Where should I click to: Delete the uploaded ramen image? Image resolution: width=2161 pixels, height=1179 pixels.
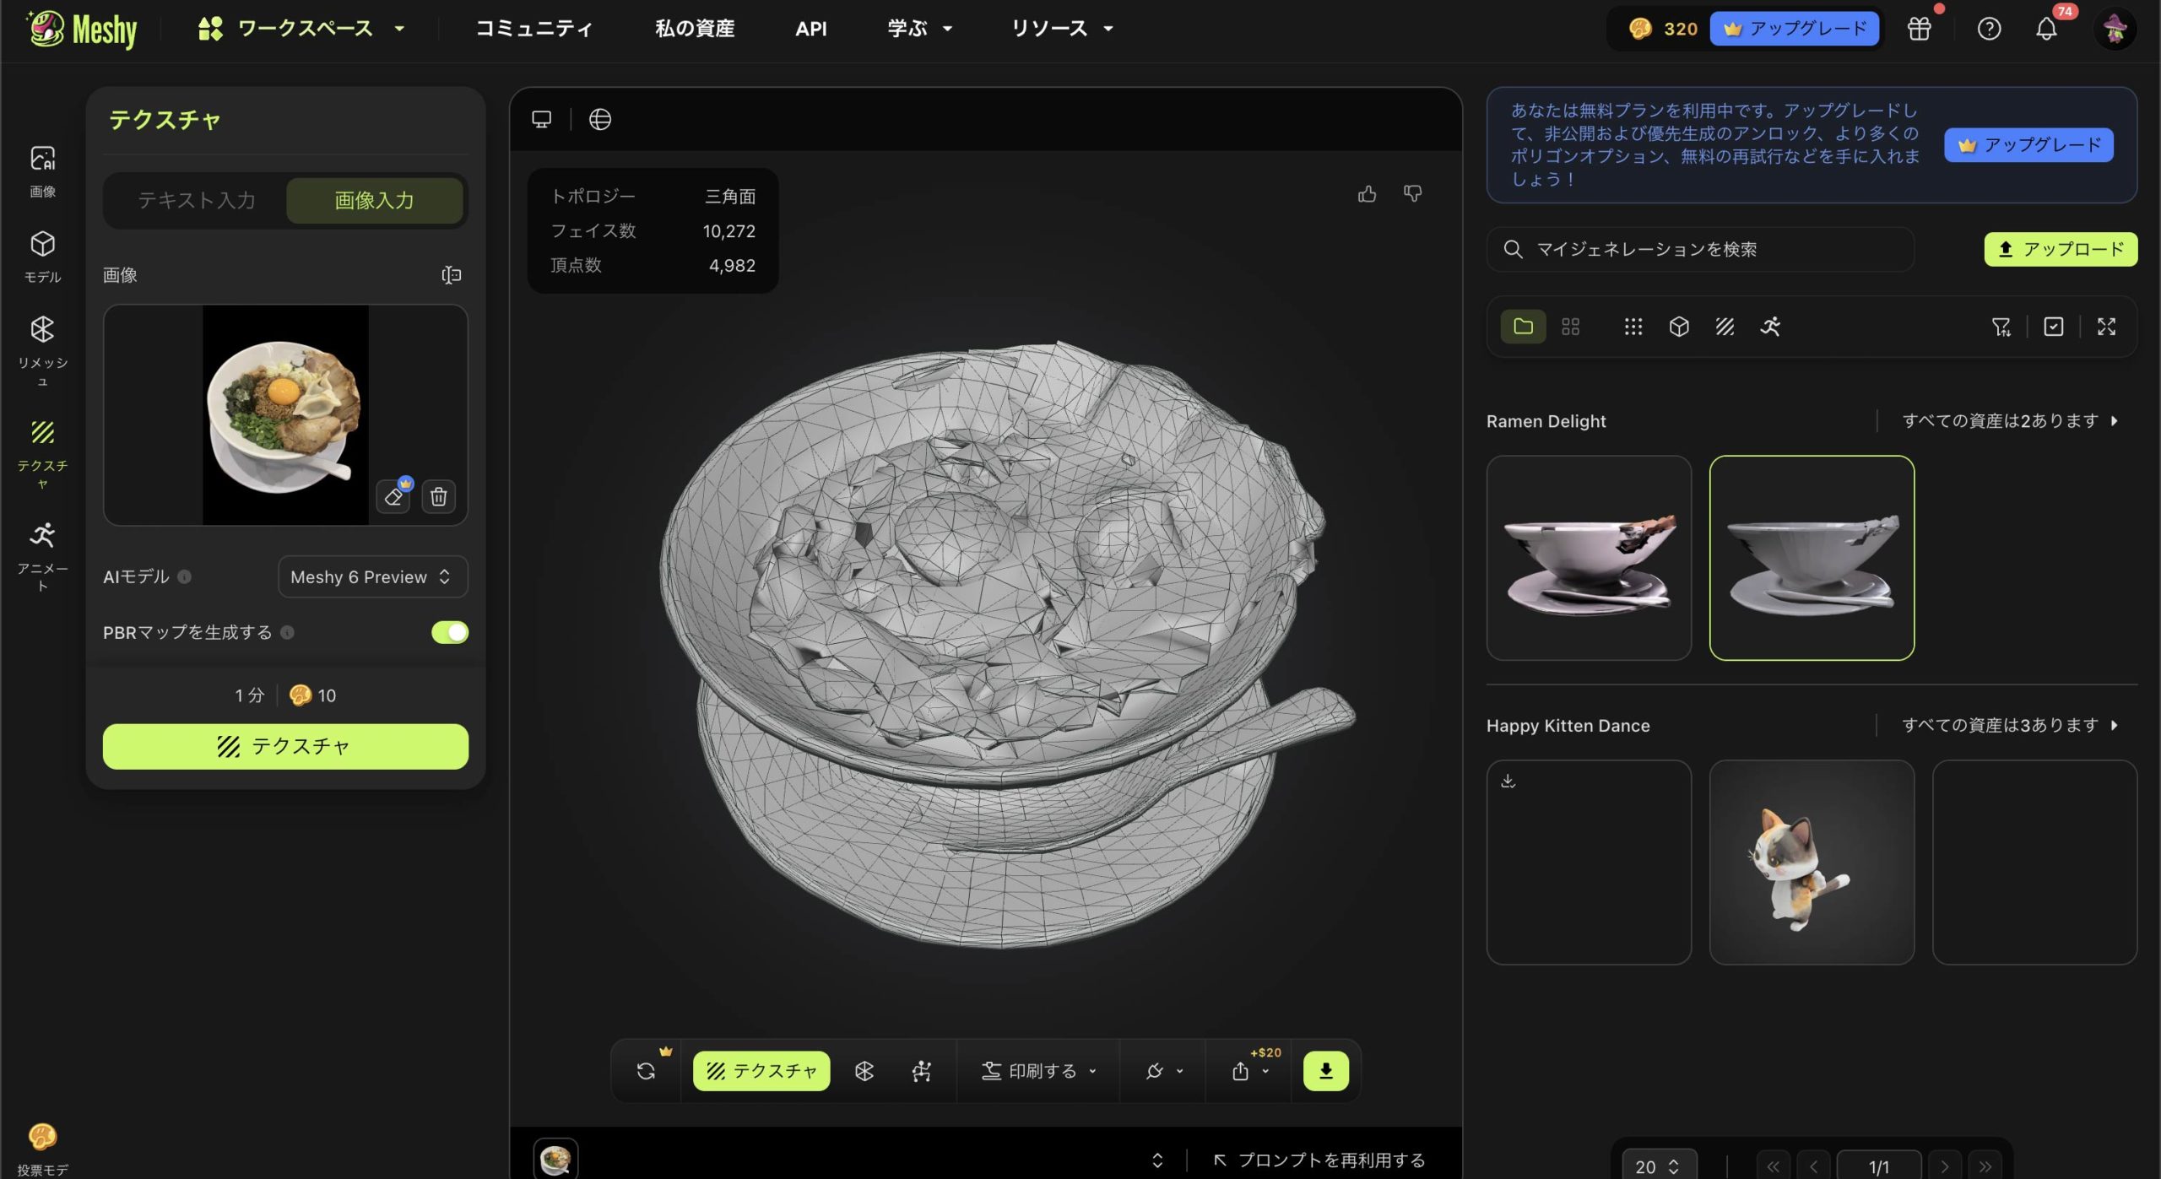438,496
